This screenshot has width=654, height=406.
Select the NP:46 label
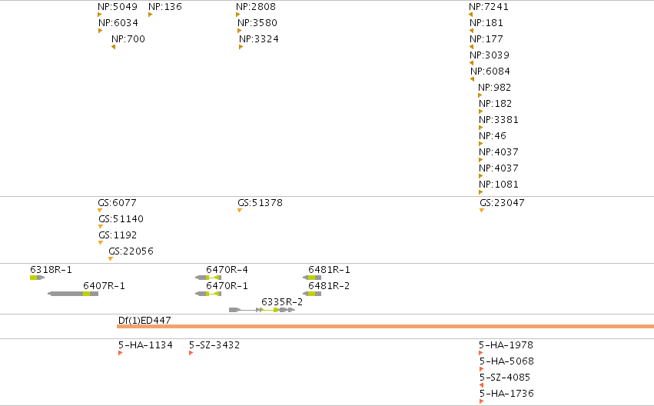(493, 136)
